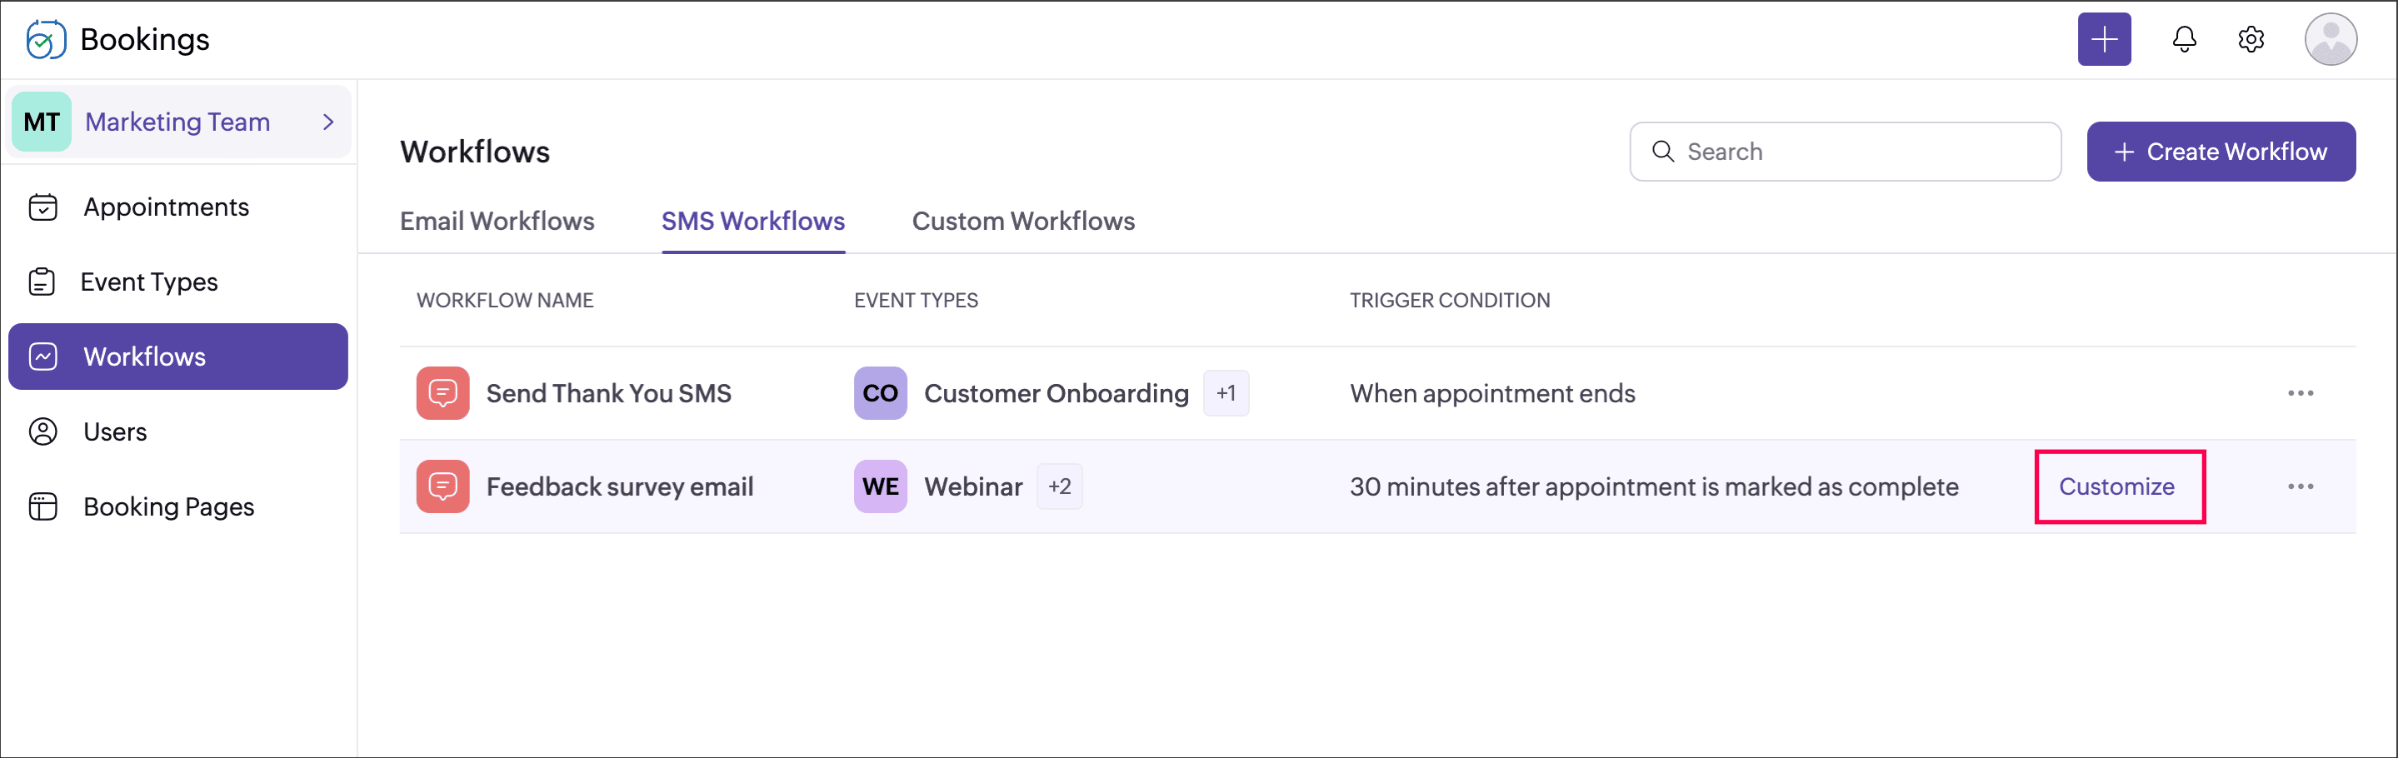Open the settings gear
Image resolution: width=2398 pixels, height=758 pixels.
2250,39
